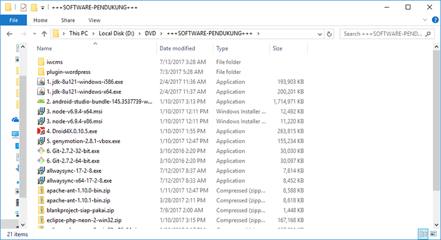441x240 pixels.
Task: Navigate to DVD in breadcrumb
Action: click(x=151, y=33)
